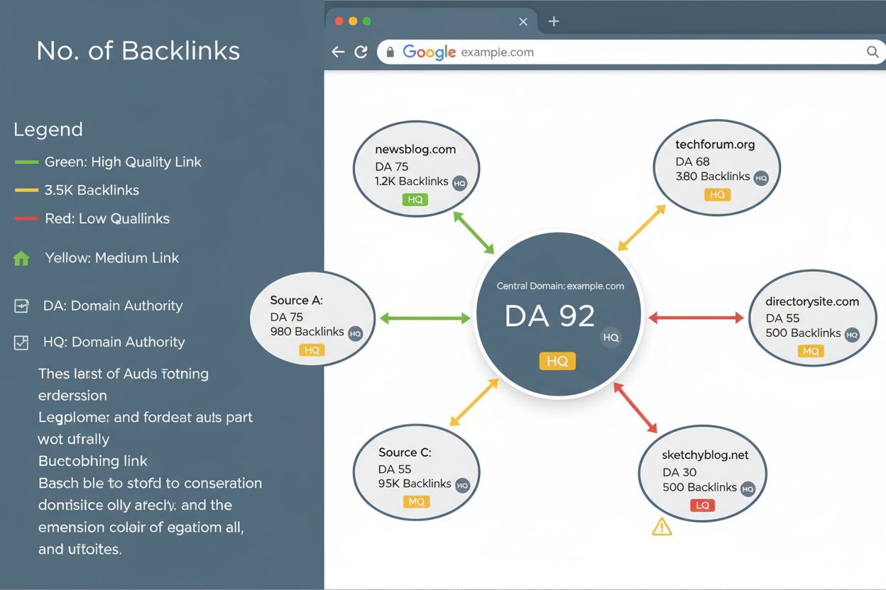The image size is (886, 590).
Task: Toggle the HQ label under newsblog.com
Action: click(x=416, y=200)
